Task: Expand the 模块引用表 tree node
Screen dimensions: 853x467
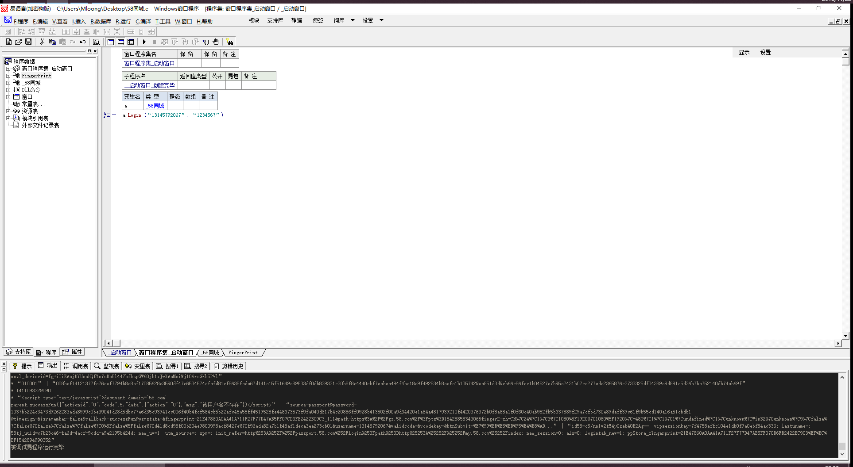Action: [x=8, y=118]
